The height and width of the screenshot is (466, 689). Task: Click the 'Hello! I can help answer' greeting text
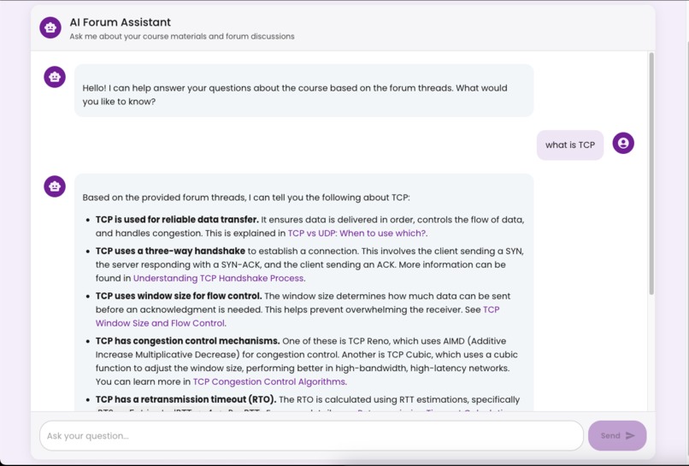295,95
